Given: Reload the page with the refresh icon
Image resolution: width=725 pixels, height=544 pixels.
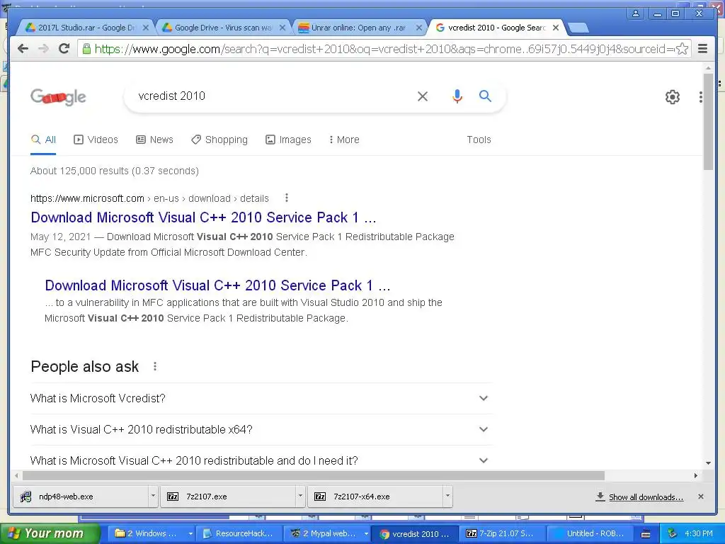Looking at the screenshot, I should (x=64, y=49).
